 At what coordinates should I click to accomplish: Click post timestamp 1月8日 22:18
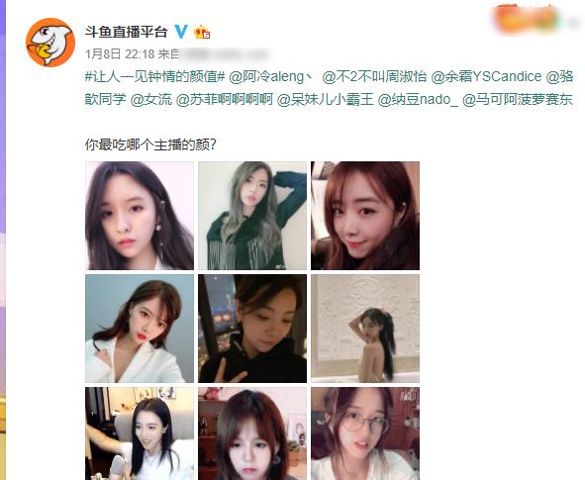[x=120, y=54]
